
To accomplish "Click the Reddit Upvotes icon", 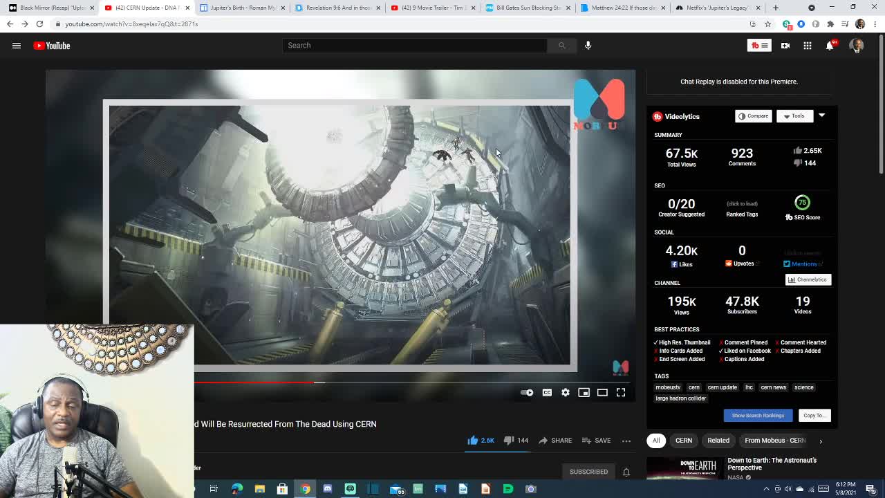I will tap(728, 264).
